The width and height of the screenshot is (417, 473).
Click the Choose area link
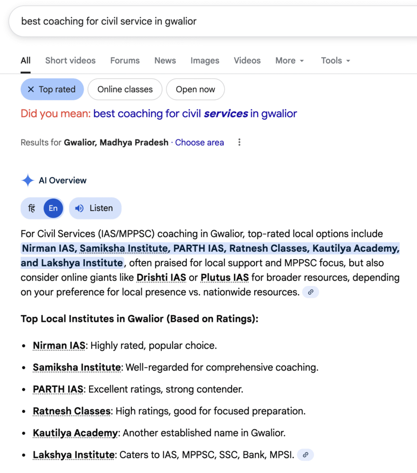click(x=199, y=142)
